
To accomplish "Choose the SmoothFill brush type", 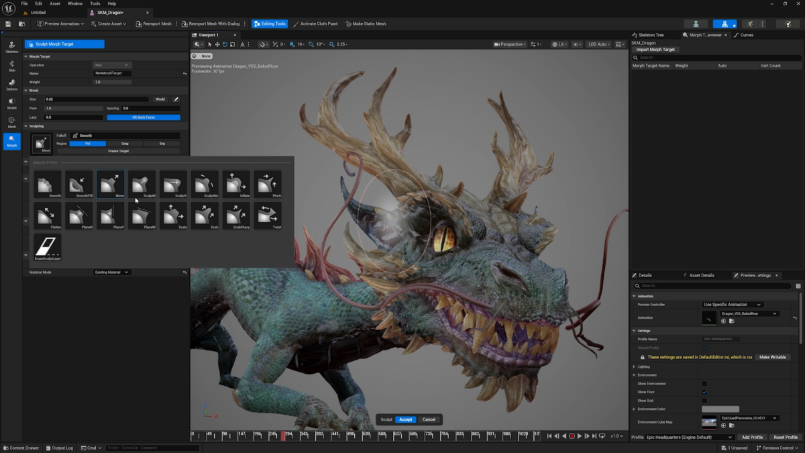I will point(79,184).
